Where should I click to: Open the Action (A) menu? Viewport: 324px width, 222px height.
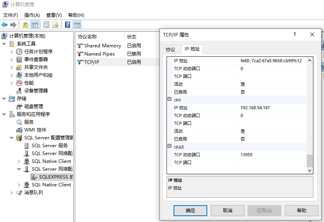click(x=32, y=15)
